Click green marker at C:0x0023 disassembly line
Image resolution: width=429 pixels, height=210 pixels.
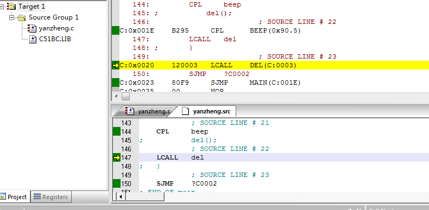(x=116, y=82)
